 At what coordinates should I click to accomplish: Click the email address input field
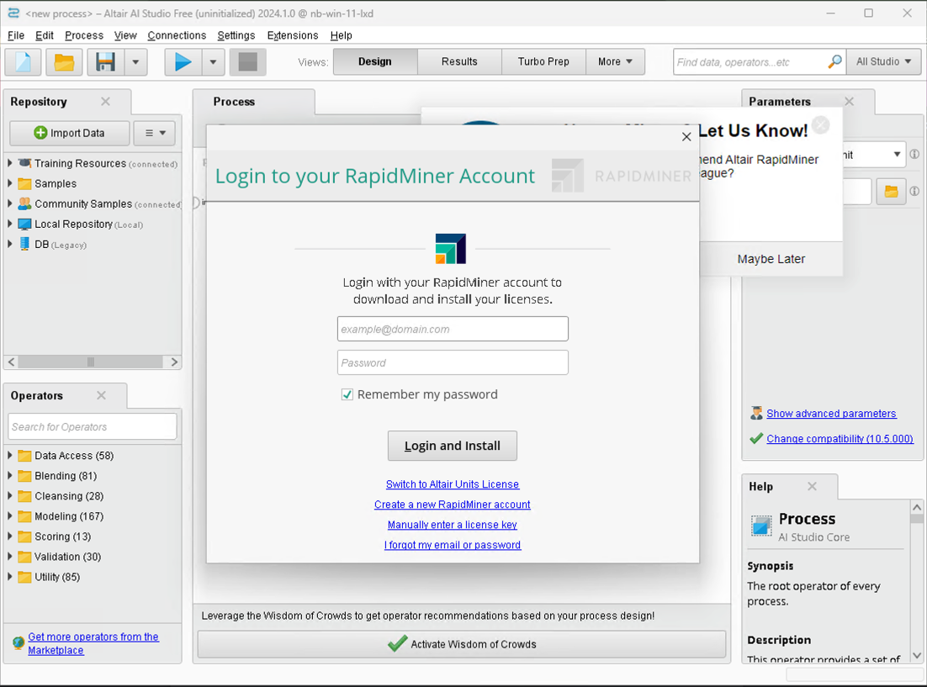(x=452, y=329)
